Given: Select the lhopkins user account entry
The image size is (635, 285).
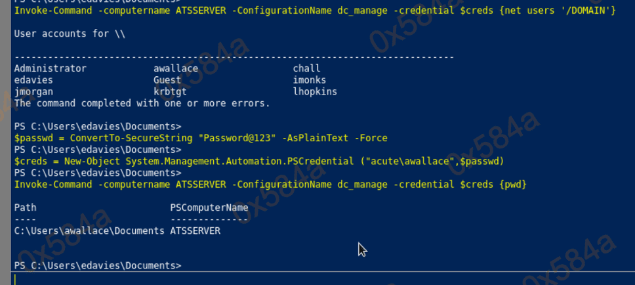Looking at the screenshot, I should tap(315, 92).
